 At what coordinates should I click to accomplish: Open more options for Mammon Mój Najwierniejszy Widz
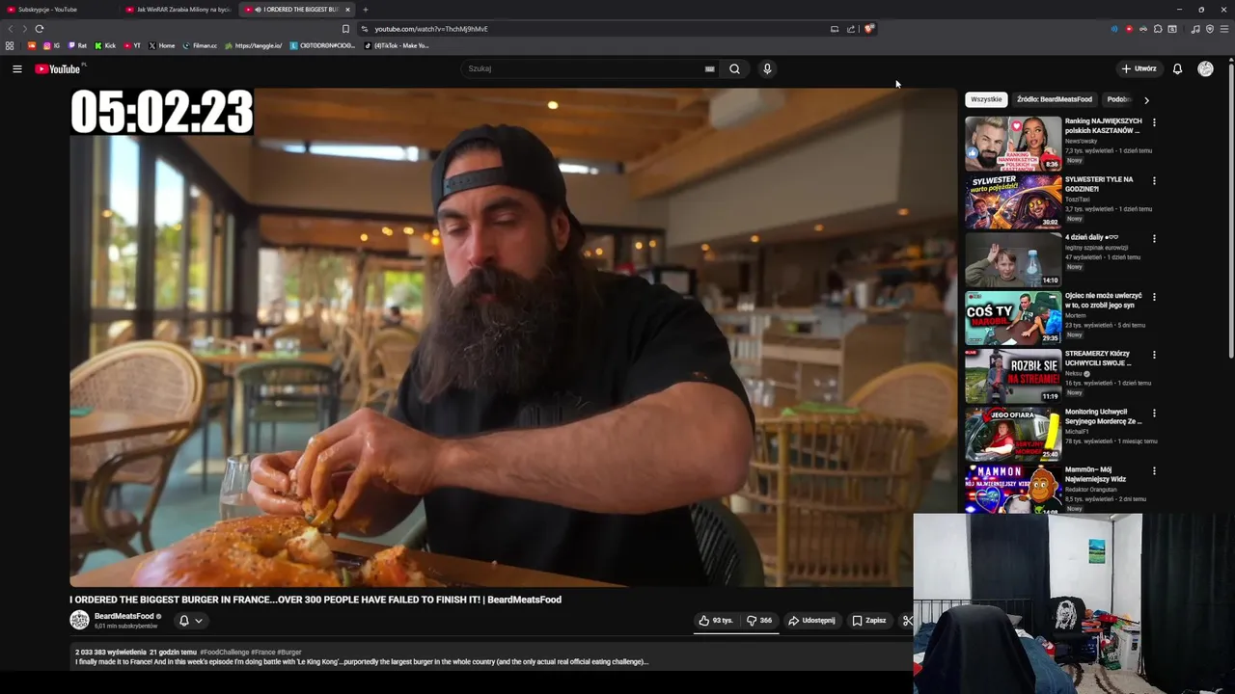pos(1154,470)
